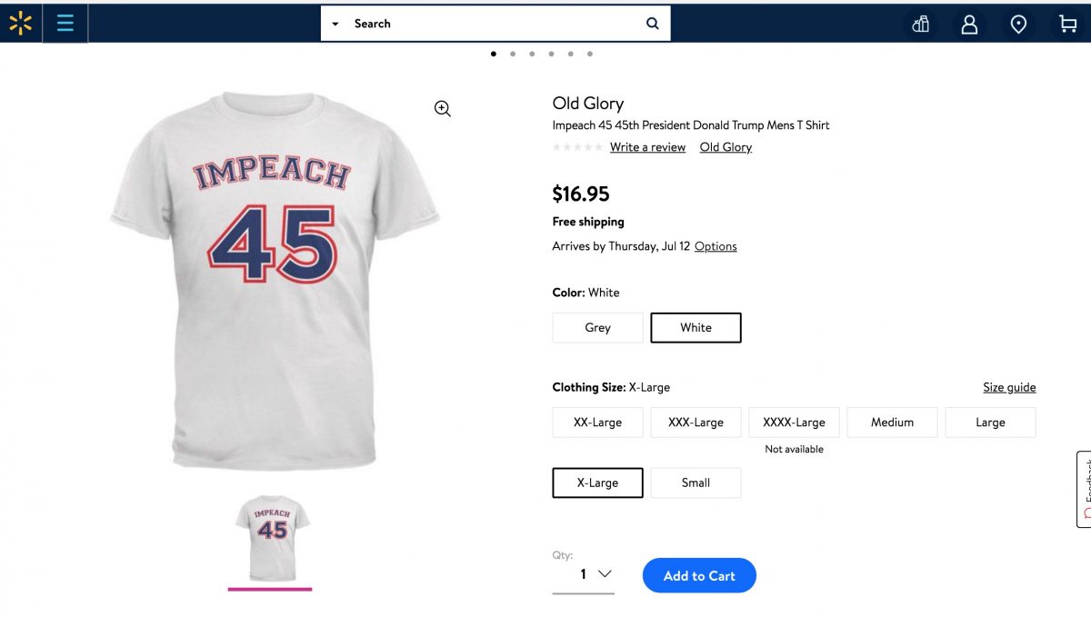Select the t-shirt thumbnail image
This screenshot has width=1091, height=617.
[x=270, y=537]
